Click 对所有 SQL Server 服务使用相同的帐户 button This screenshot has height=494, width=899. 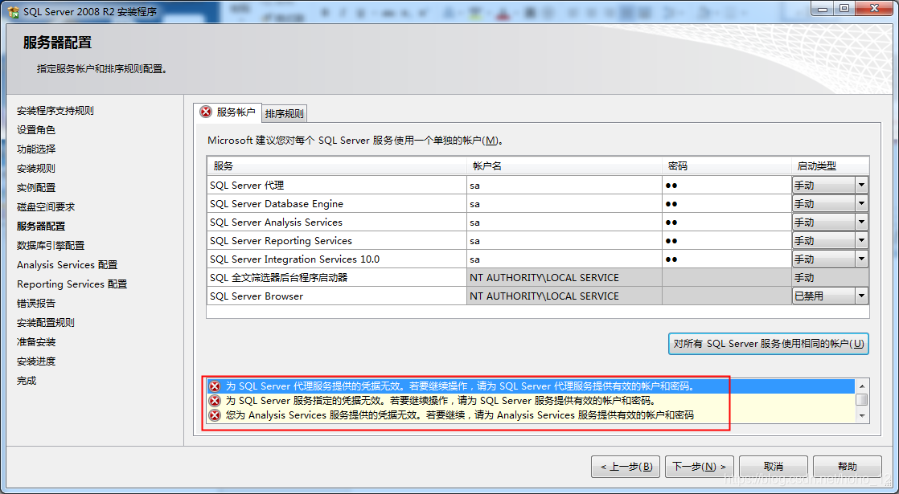coord(768,344)
